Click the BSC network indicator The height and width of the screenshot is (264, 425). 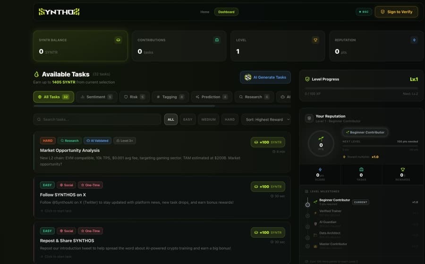pos(364,12)
